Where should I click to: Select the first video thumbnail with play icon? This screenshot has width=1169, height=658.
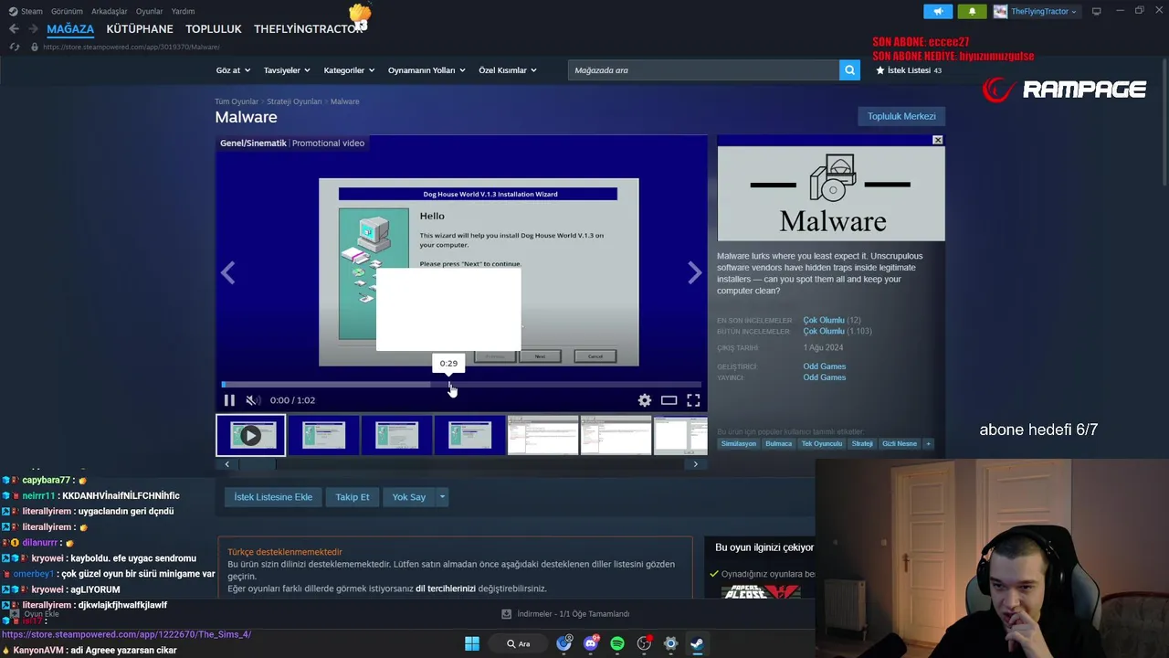(x=250, y=435)
